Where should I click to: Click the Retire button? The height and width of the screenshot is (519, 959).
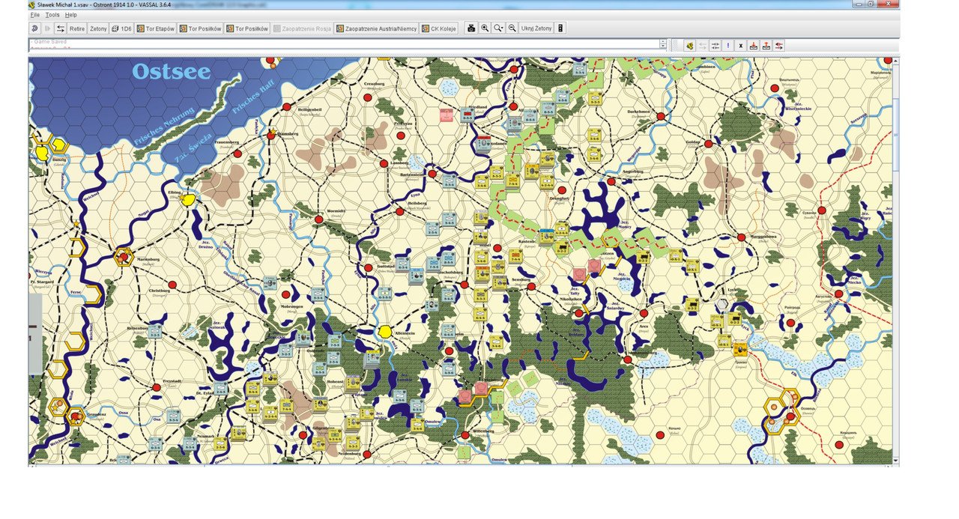77,28
